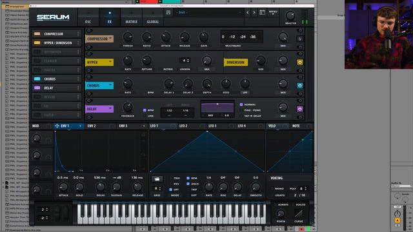Click the DIMENSION label button
413x232 pixels.
236,63
